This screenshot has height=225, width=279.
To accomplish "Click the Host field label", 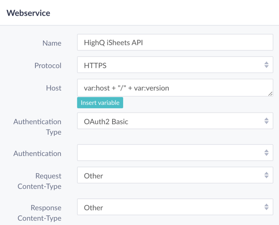I will [x=54, y=88].
